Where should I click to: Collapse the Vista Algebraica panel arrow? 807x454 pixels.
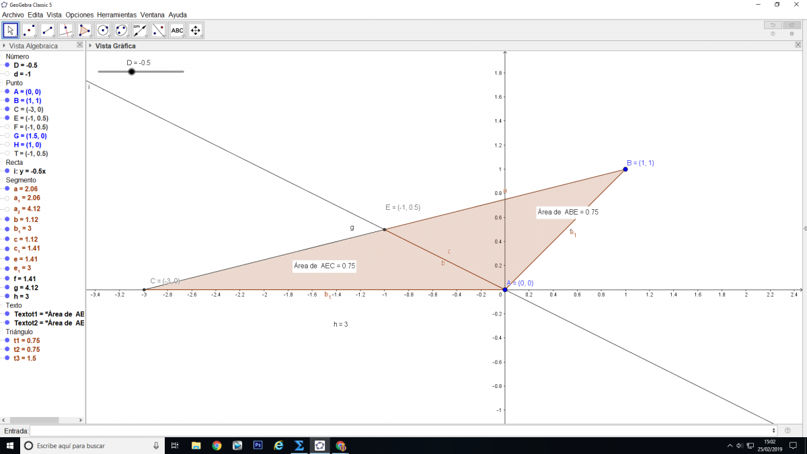point(4,46)
